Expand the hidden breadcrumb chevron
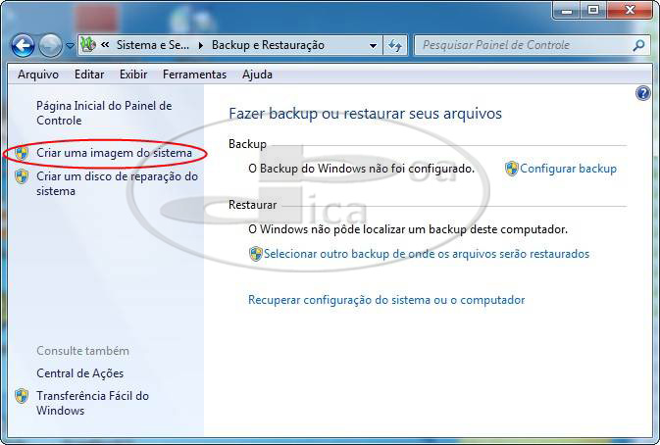 click(105, 44)
